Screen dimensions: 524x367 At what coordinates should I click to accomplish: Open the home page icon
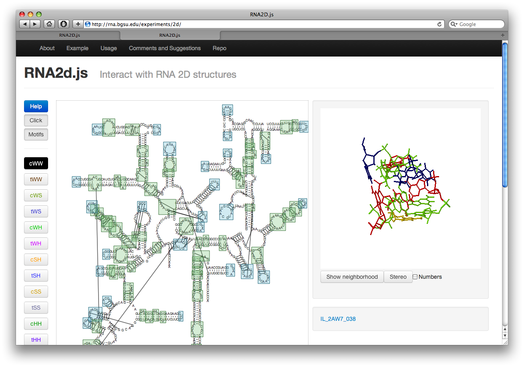tap(49, 24)
